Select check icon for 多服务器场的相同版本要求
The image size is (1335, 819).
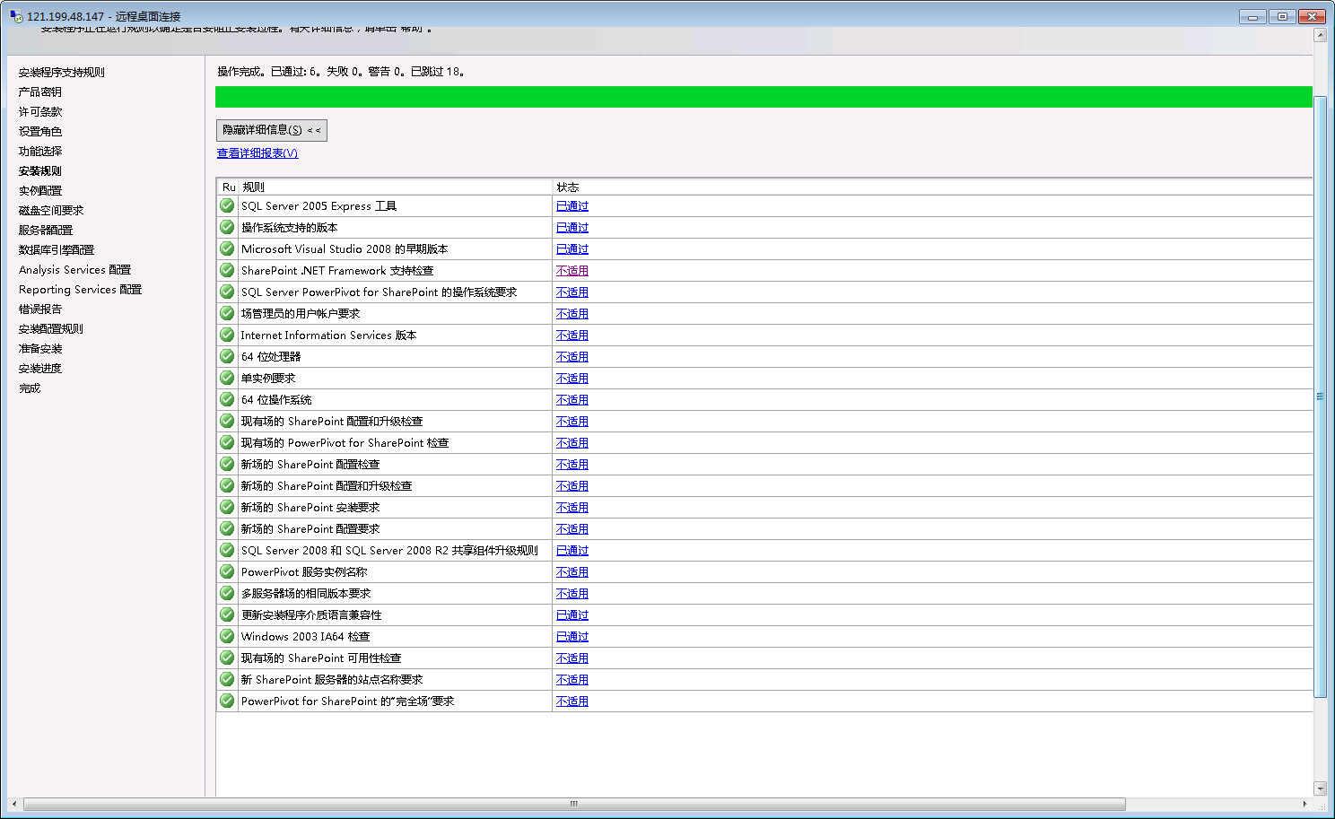(x=227, y=593)
